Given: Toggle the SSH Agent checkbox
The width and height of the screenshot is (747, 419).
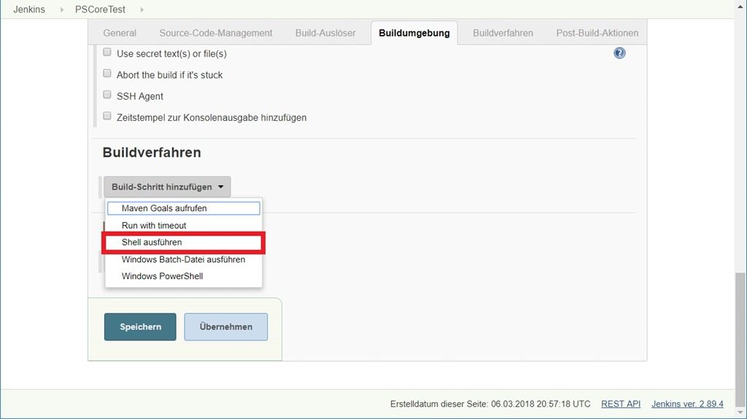Looking at the screenshot, I should tap(107, 95).
